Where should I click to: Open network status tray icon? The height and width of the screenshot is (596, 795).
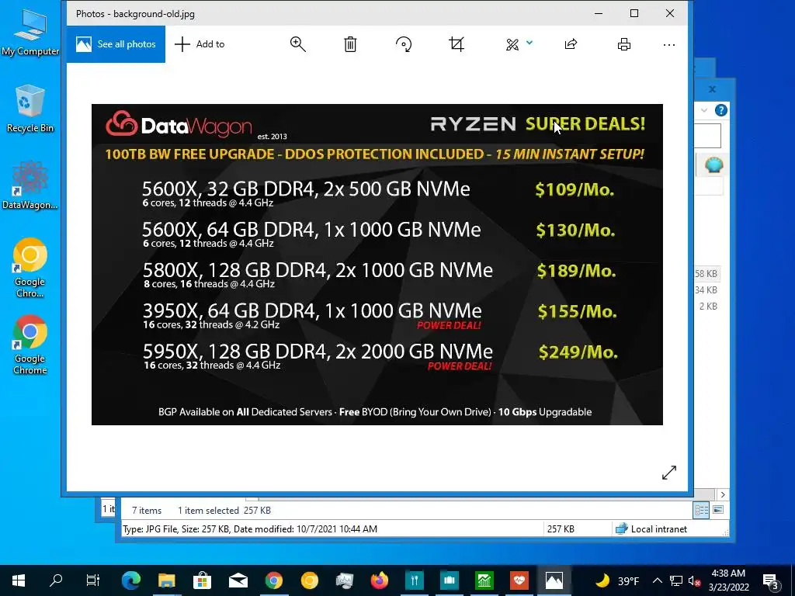(x=676, y=580)
